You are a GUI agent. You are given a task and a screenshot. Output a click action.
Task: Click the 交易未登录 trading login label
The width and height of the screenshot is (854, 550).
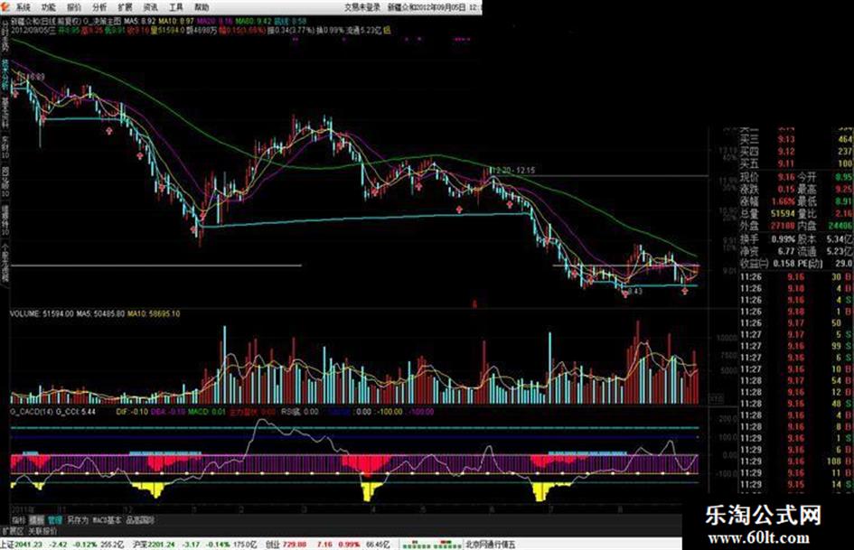362,7
